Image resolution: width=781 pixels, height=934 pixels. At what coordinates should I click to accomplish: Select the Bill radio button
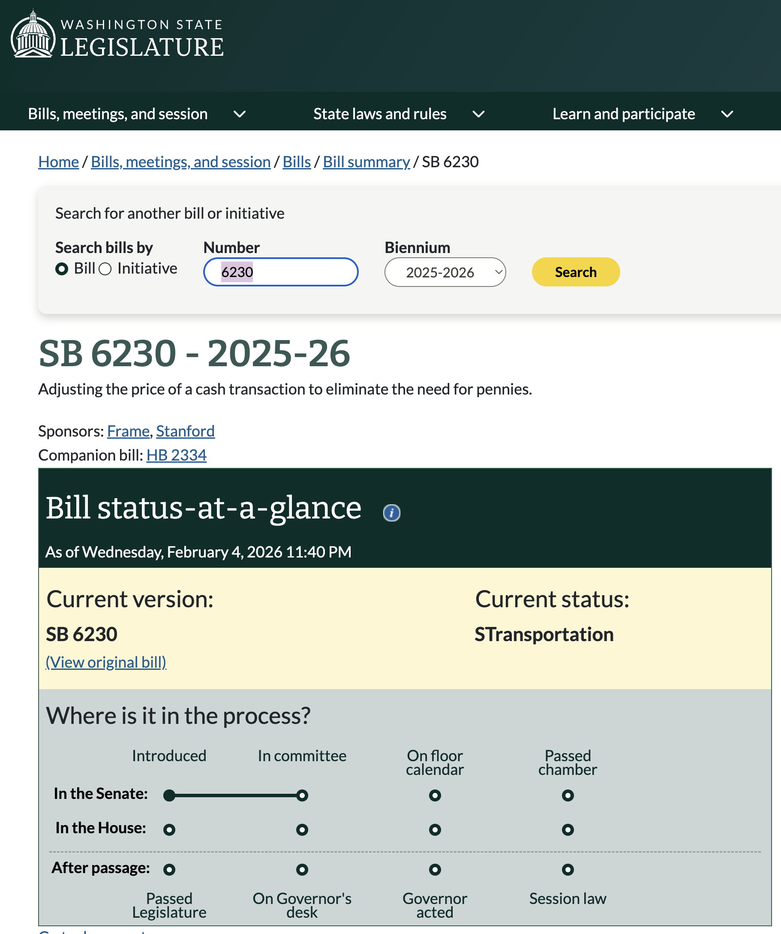point(62,269)
